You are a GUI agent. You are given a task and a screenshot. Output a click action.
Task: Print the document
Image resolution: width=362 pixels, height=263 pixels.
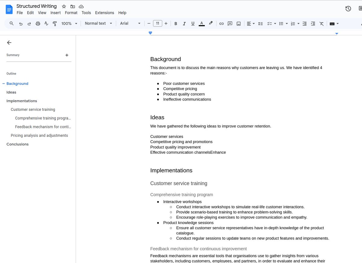38,24
